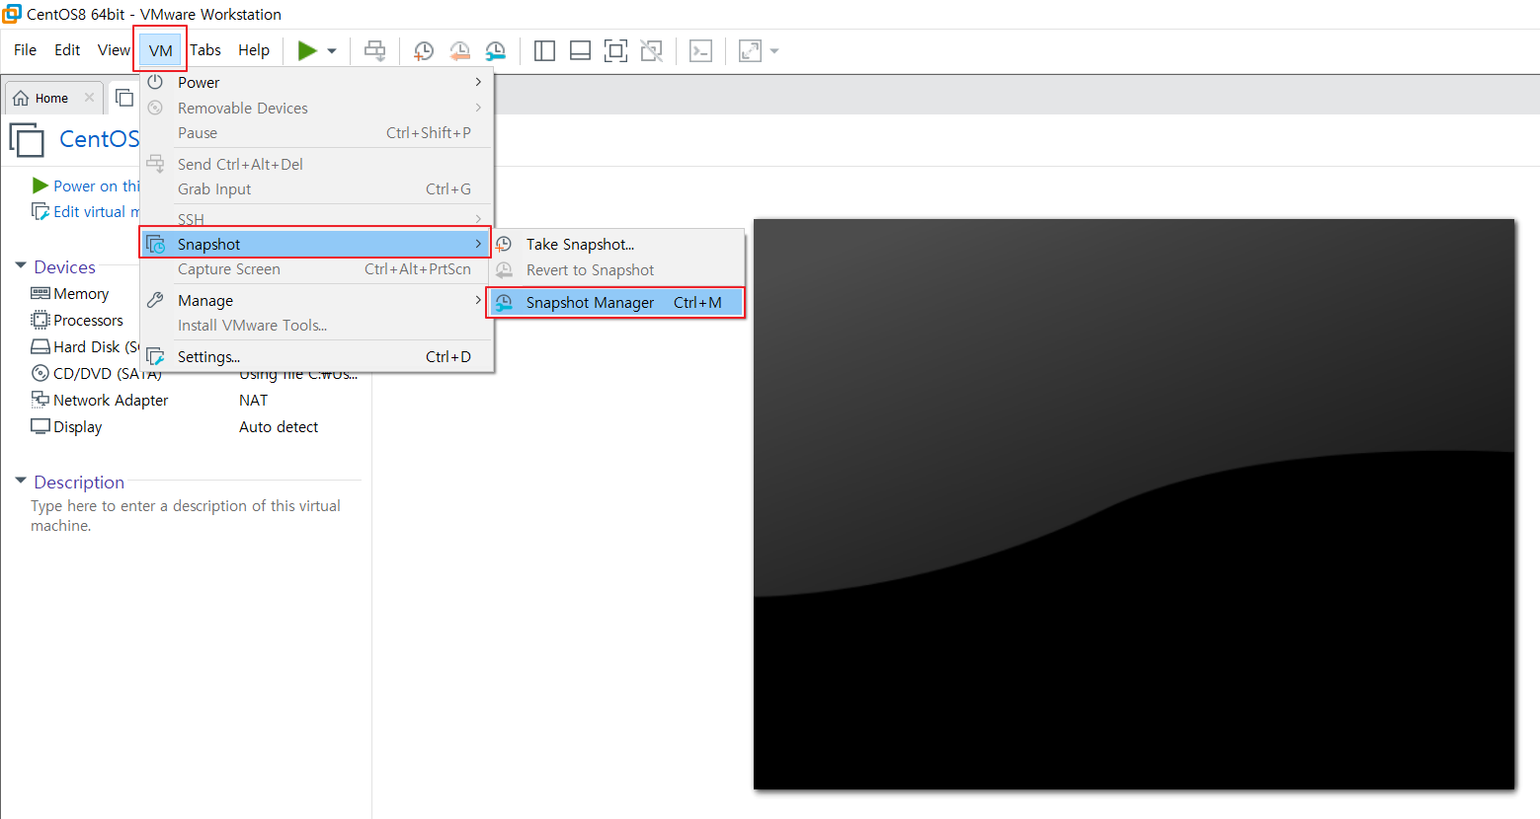Click the Auto detect value for Display
The image size is (1540, 819).
[279, 427]
